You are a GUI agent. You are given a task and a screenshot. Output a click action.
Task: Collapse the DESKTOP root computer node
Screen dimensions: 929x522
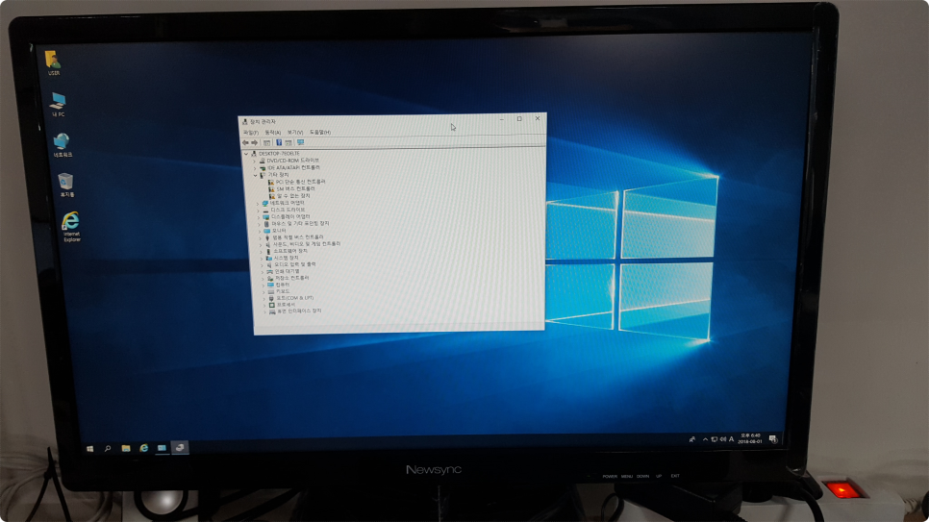246,154
